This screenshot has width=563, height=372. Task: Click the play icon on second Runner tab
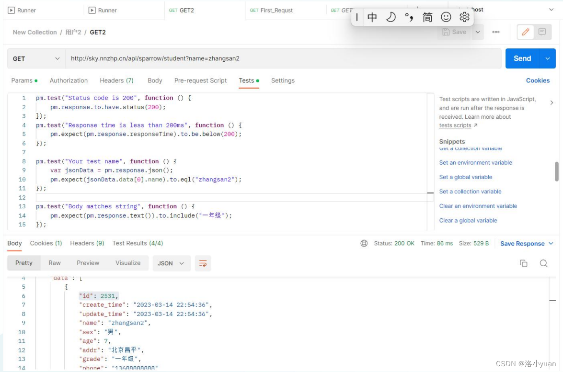point(92,10)
